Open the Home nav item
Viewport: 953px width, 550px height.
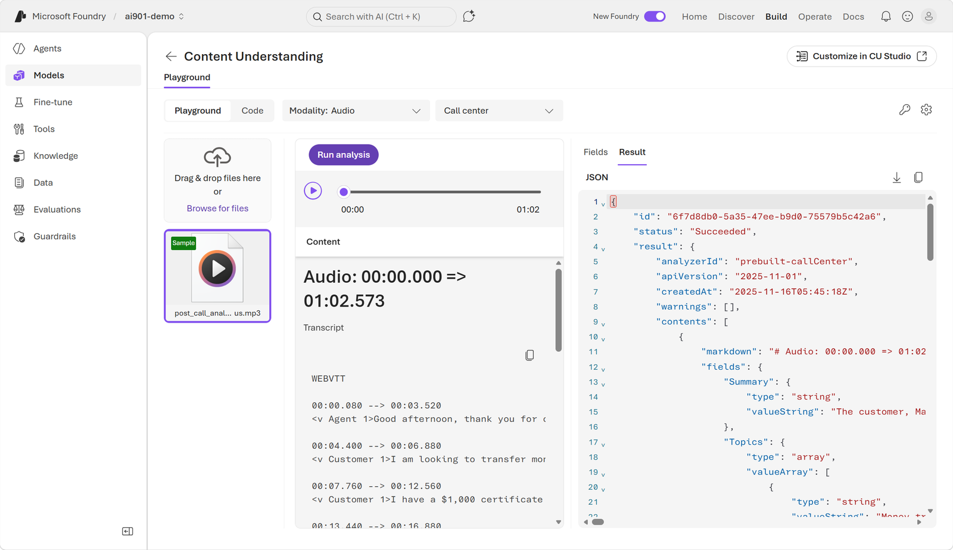point(694,17)
